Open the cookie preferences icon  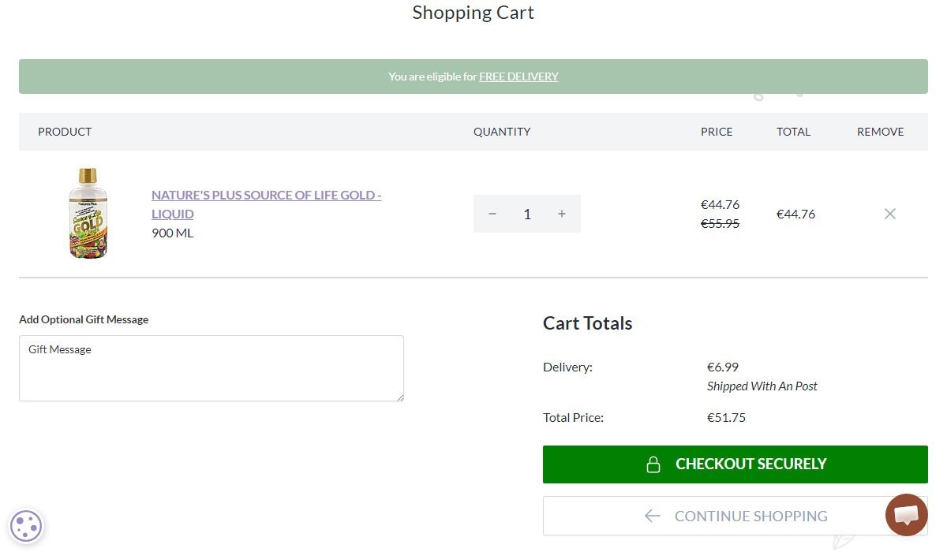click(x=26, y=526)
